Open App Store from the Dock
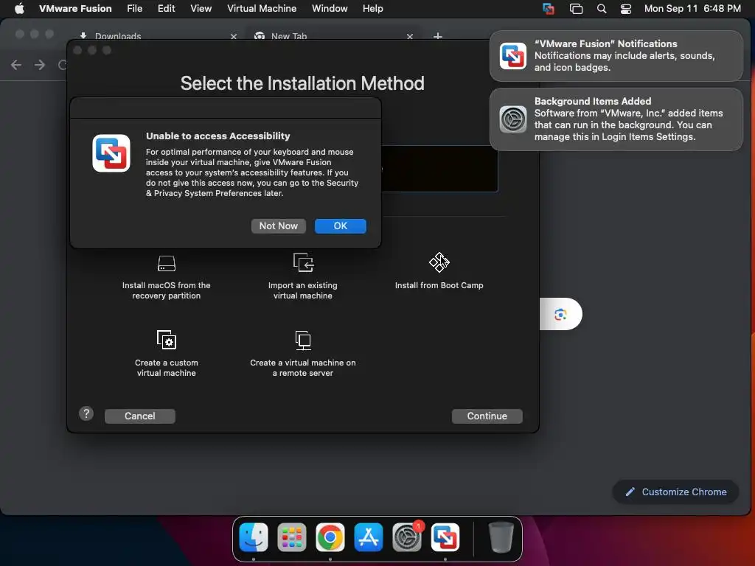 pos(369,537)
